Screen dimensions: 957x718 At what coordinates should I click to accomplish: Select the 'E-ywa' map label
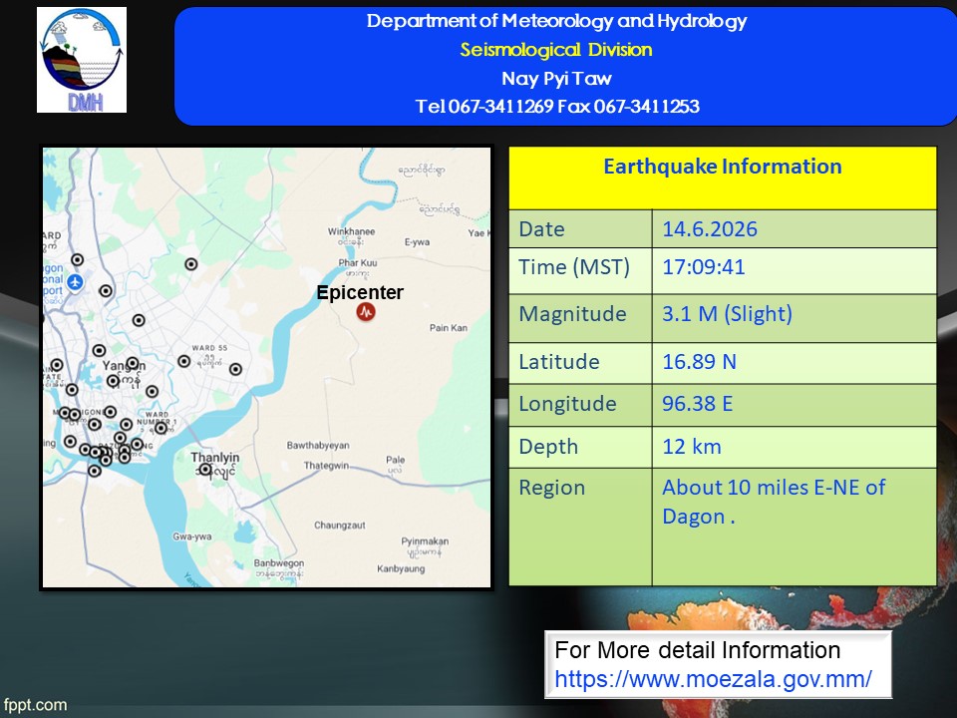417,242
